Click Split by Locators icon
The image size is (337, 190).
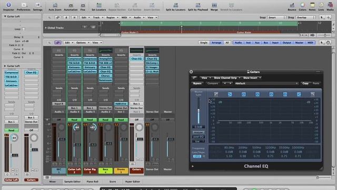tap(175, 6)
